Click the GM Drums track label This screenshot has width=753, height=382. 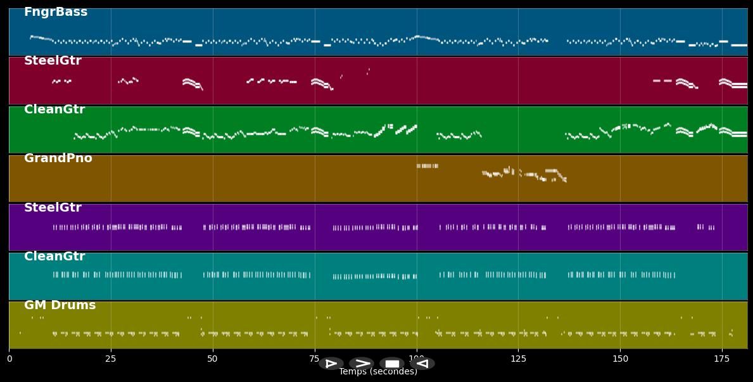click(x=60, y=305)
